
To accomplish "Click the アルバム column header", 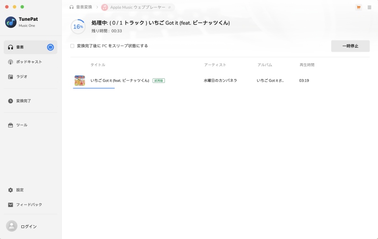I will (265, 65).
